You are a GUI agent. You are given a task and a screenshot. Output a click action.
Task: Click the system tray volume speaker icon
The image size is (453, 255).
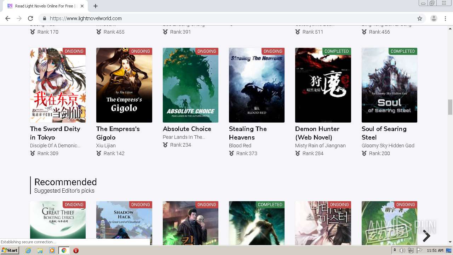tap(402, 250)
